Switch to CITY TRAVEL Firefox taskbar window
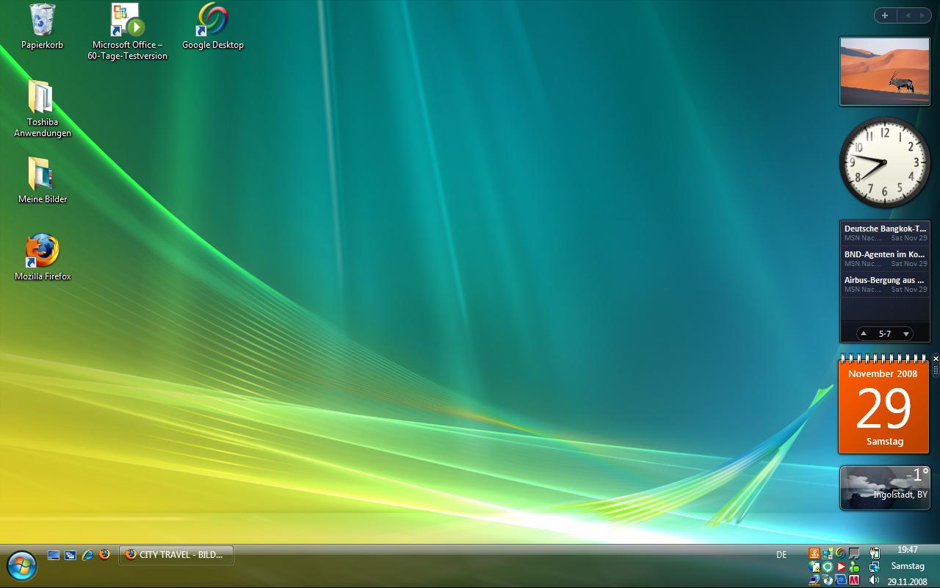This screenshot has width=940, height=588. [x=176, y=555]
